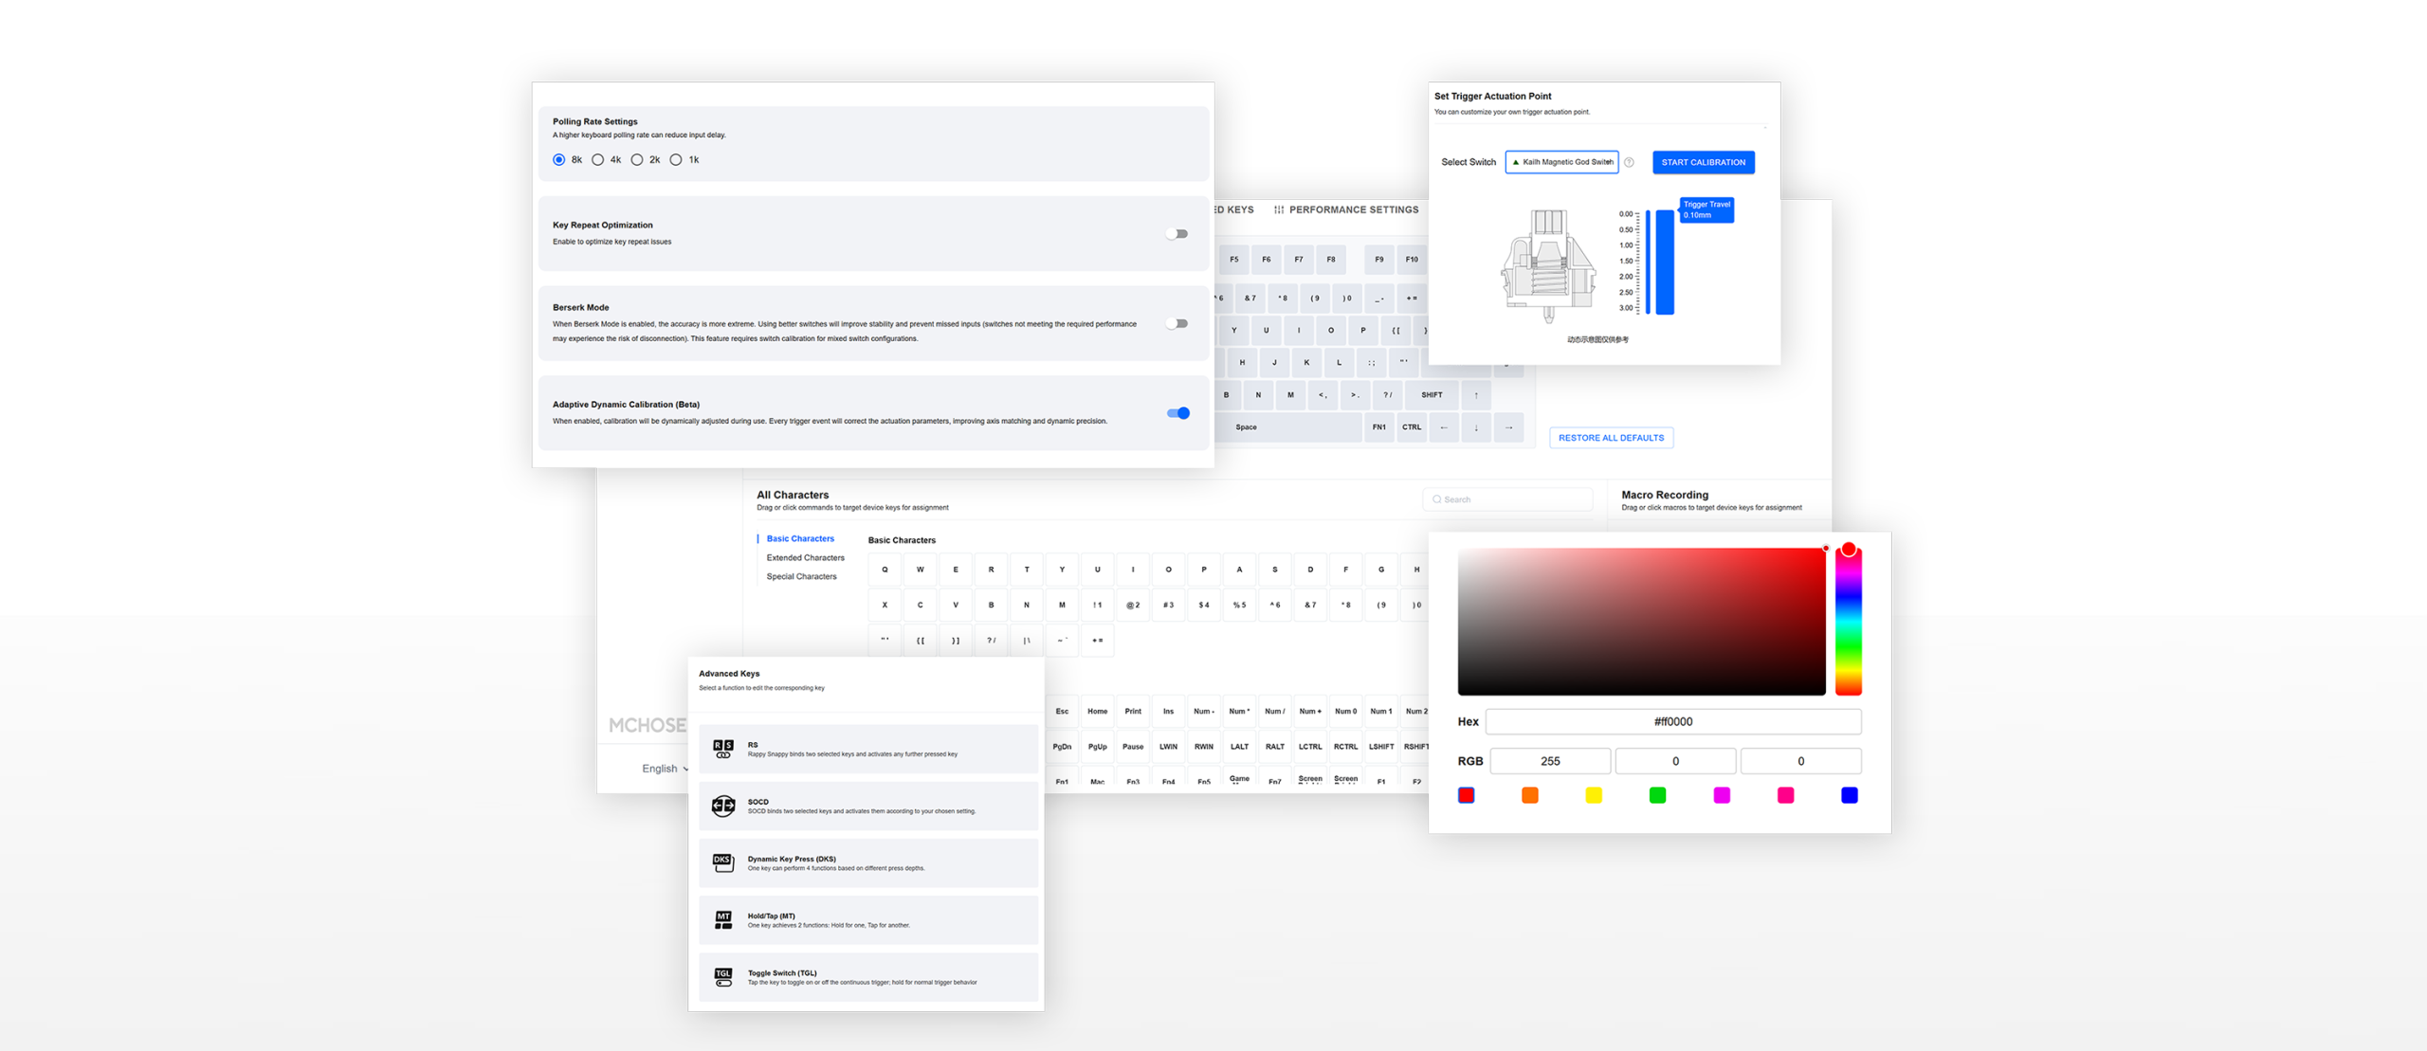
Task: Click Restore All Defaults button
Action: (1610, 438)
